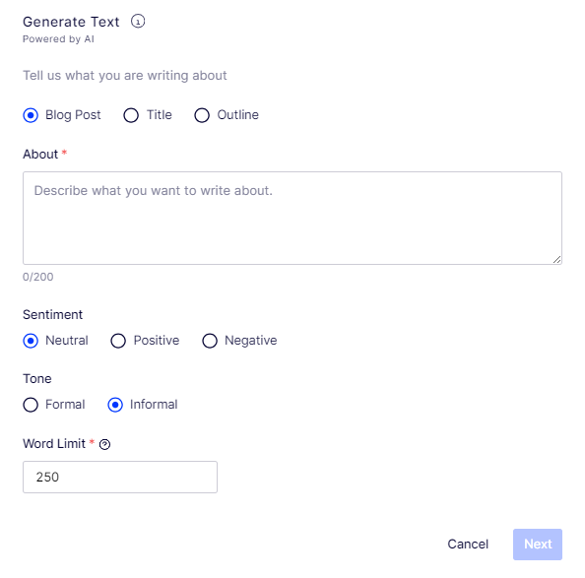Click the Cancel button
Screen dimensions: 585x578
point(468,545)
